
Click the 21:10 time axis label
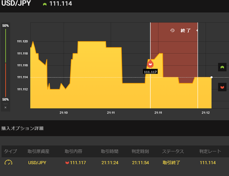click(63, 113)
